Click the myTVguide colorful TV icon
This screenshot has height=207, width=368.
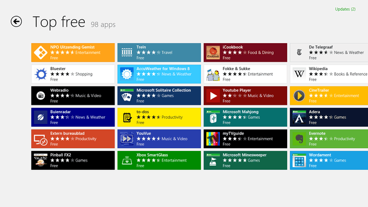(x=213, y=139)
